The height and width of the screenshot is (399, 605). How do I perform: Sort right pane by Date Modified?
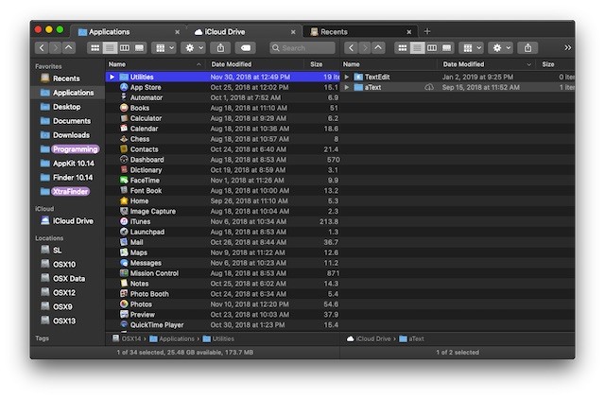pyautogui.click(x=487, y=64)
